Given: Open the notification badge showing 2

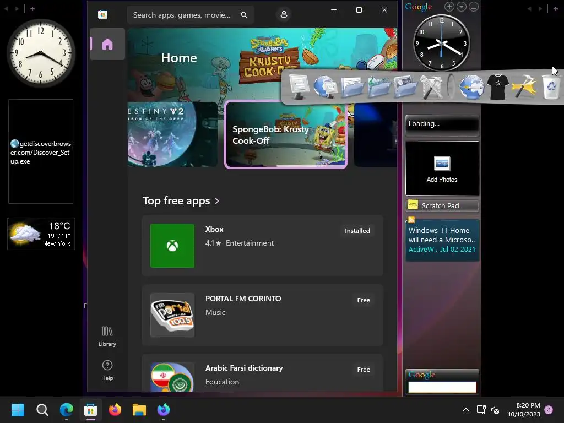Looking at the screenshot, I should (549, 409).
